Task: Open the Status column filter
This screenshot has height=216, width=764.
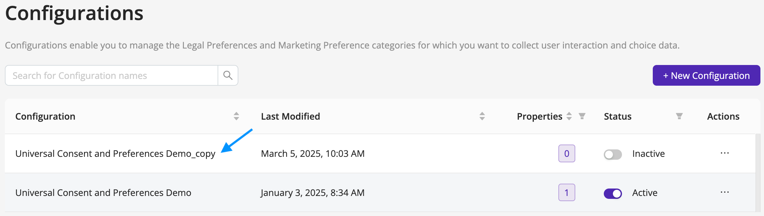Action: [x=679, y=116]
